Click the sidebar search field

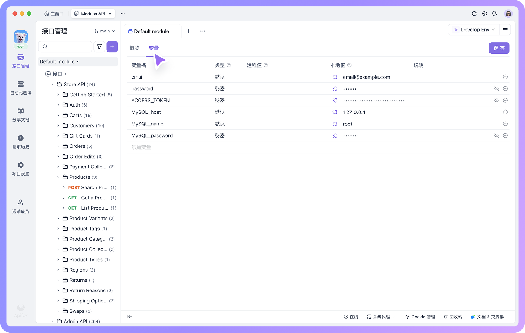pos(65,47)
